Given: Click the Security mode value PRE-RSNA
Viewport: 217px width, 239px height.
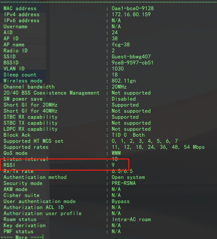Looking at the screenshot, I should 124,183.
